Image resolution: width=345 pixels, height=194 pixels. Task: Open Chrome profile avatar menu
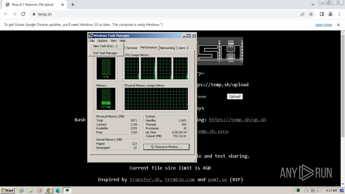[x=330, y=14]
